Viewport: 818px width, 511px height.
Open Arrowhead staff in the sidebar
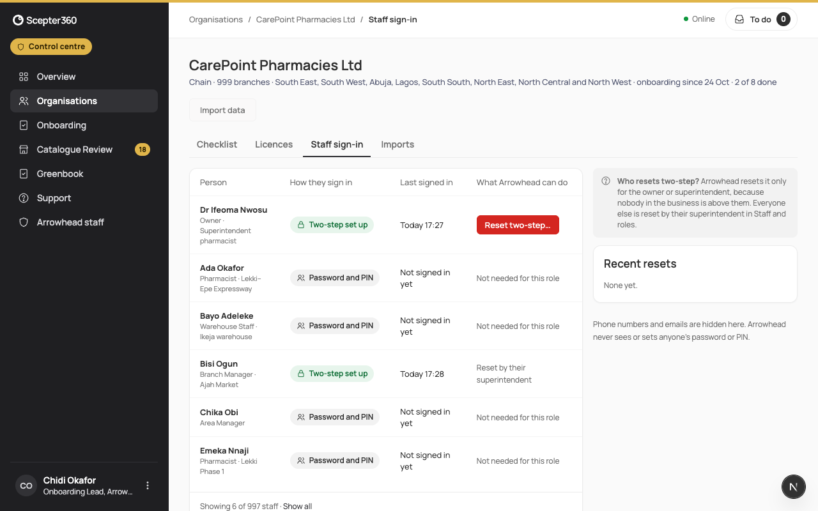pyautogui.click(x=84, y=222)
